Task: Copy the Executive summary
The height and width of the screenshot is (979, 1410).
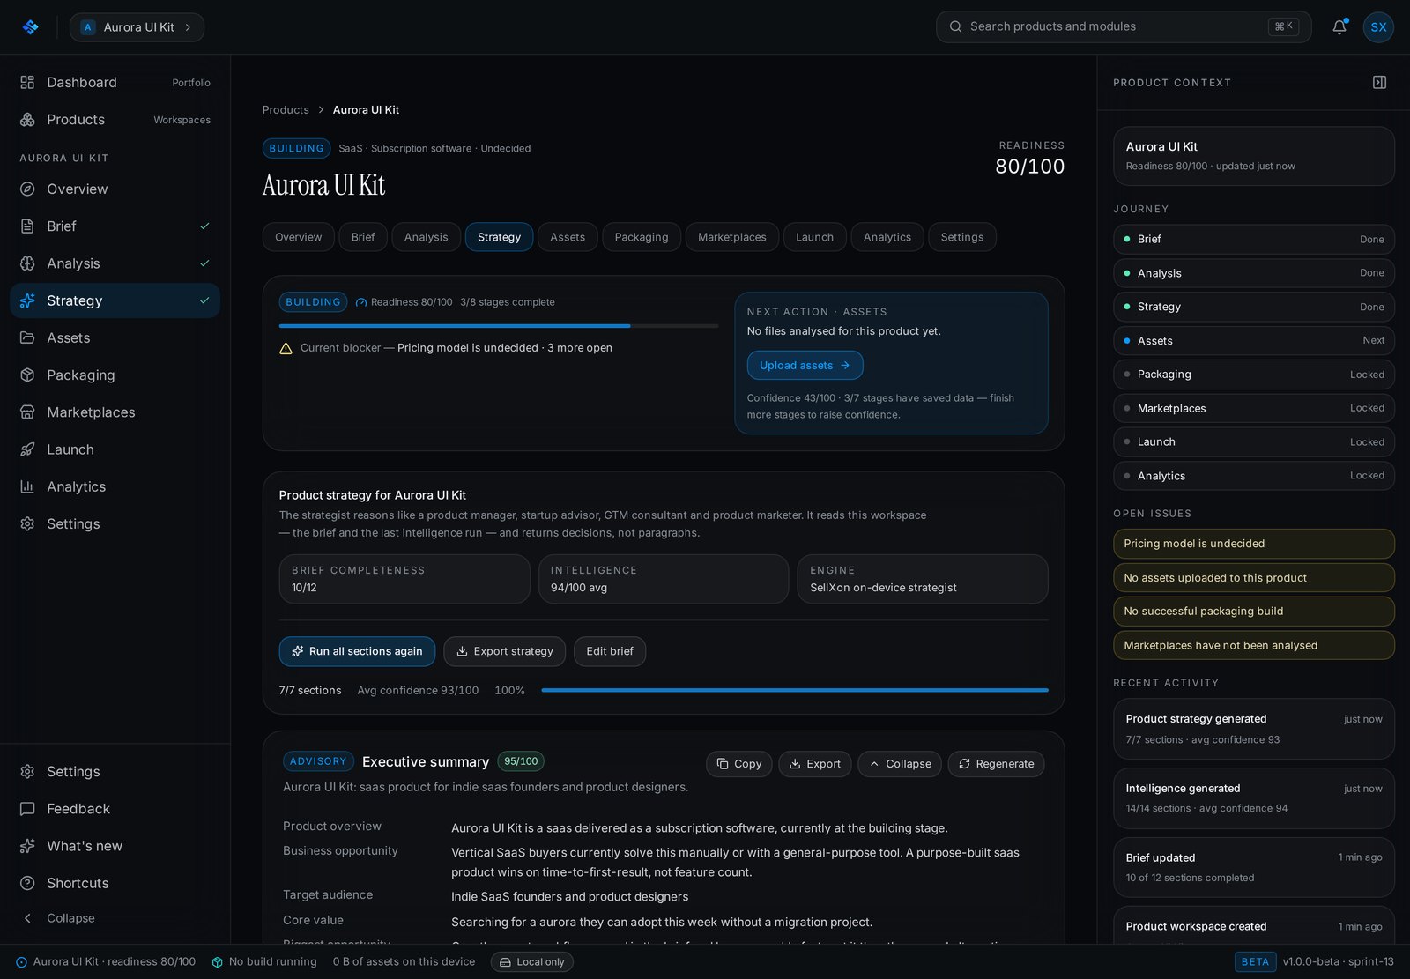Action: coord(738,764)
